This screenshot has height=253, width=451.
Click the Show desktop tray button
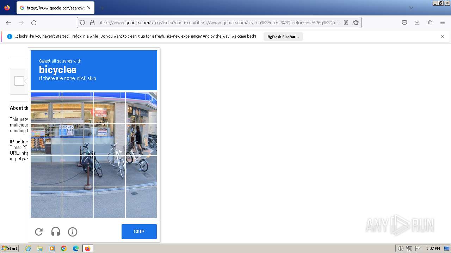(x=447, y=248)
